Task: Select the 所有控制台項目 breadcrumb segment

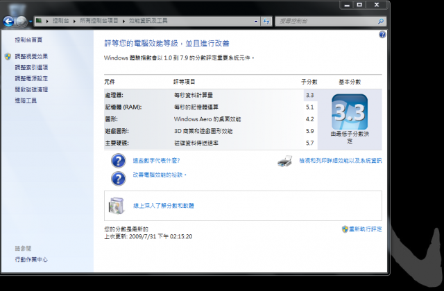Action: coord(99,21)
